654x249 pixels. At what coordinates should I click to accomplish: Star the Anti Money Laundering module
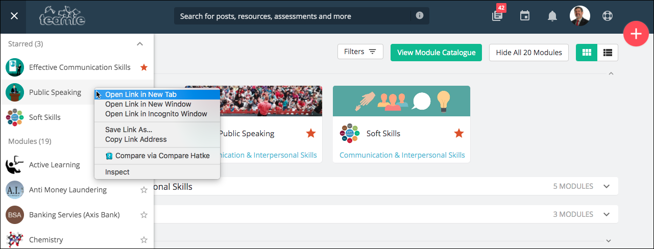point(144,190)
